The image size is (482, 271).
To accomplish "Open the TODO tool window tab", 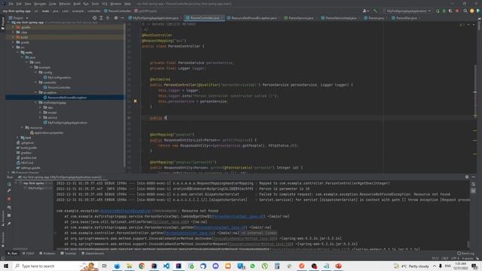I will pos(28,254).
